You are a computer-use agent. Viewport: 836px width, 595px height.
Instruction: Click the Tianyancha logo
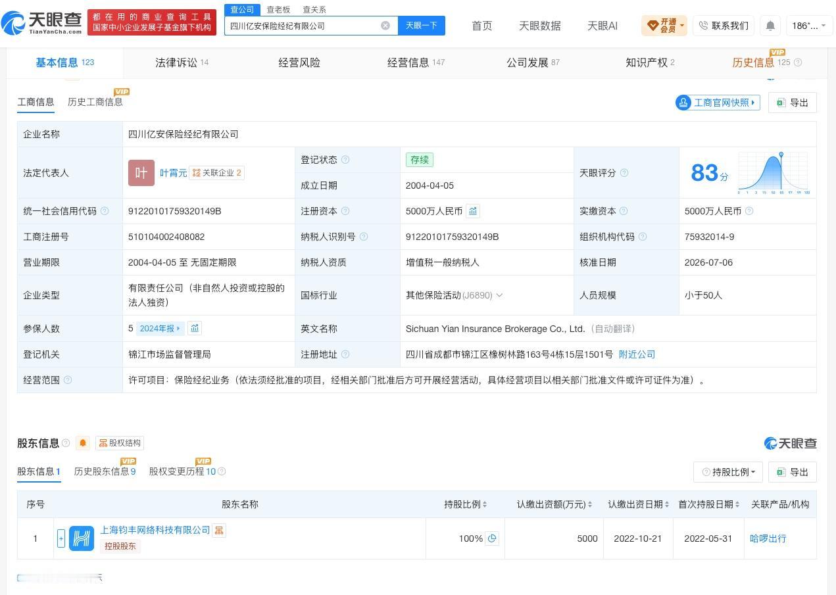coord(42,24)
